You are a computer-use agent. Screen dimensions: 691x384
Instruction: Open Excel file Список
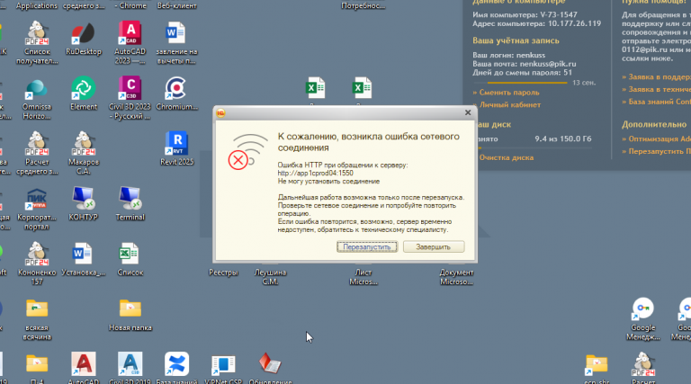[x=130, y=259]
